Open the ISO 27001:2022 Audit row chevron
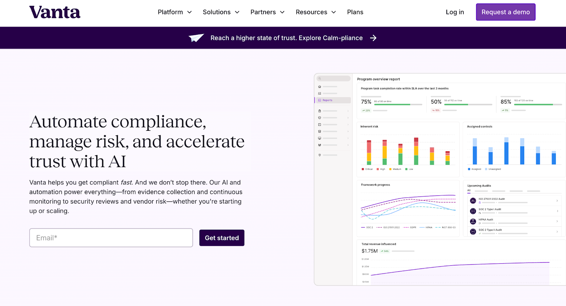The height and width of the screenshot is (306, 566). click(x=557, y=201)
